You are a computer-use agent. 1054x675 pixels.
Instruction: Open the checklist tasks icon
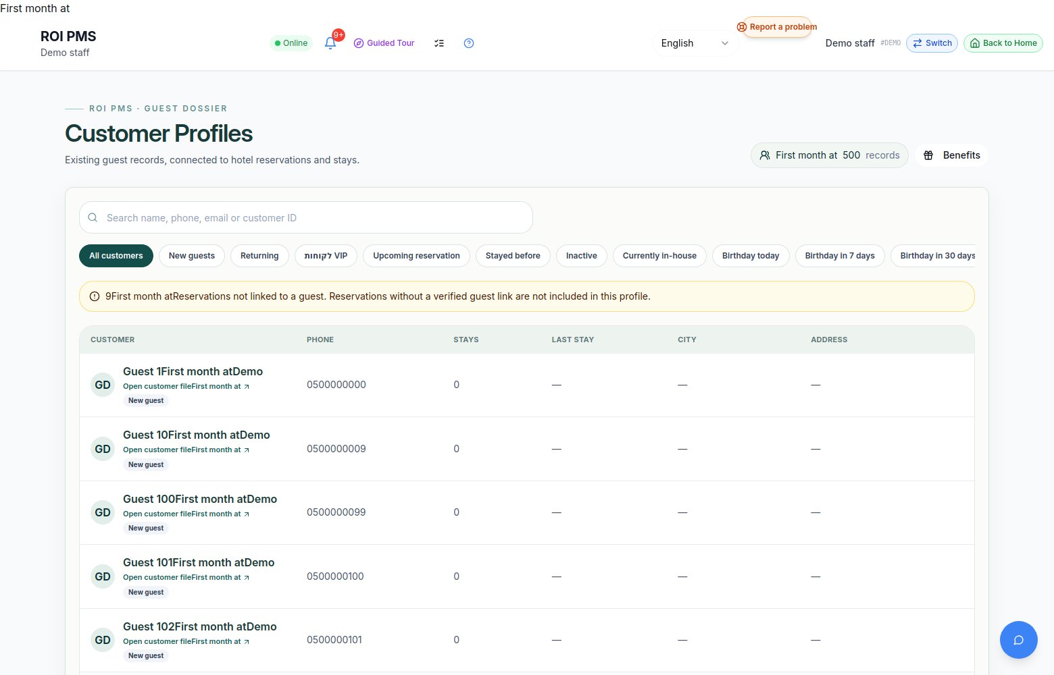click(439, 43)
